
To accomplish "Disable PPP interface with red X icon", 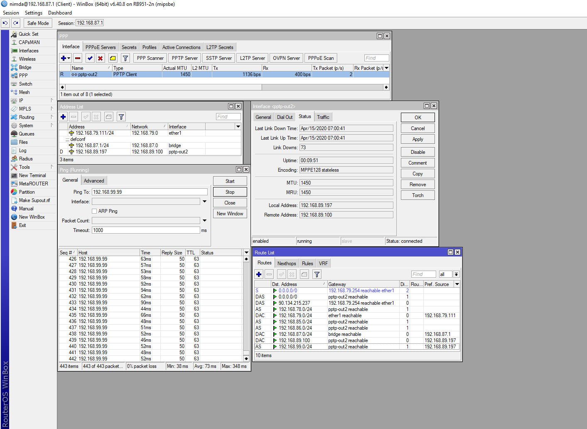I will (x=100, y=58).
